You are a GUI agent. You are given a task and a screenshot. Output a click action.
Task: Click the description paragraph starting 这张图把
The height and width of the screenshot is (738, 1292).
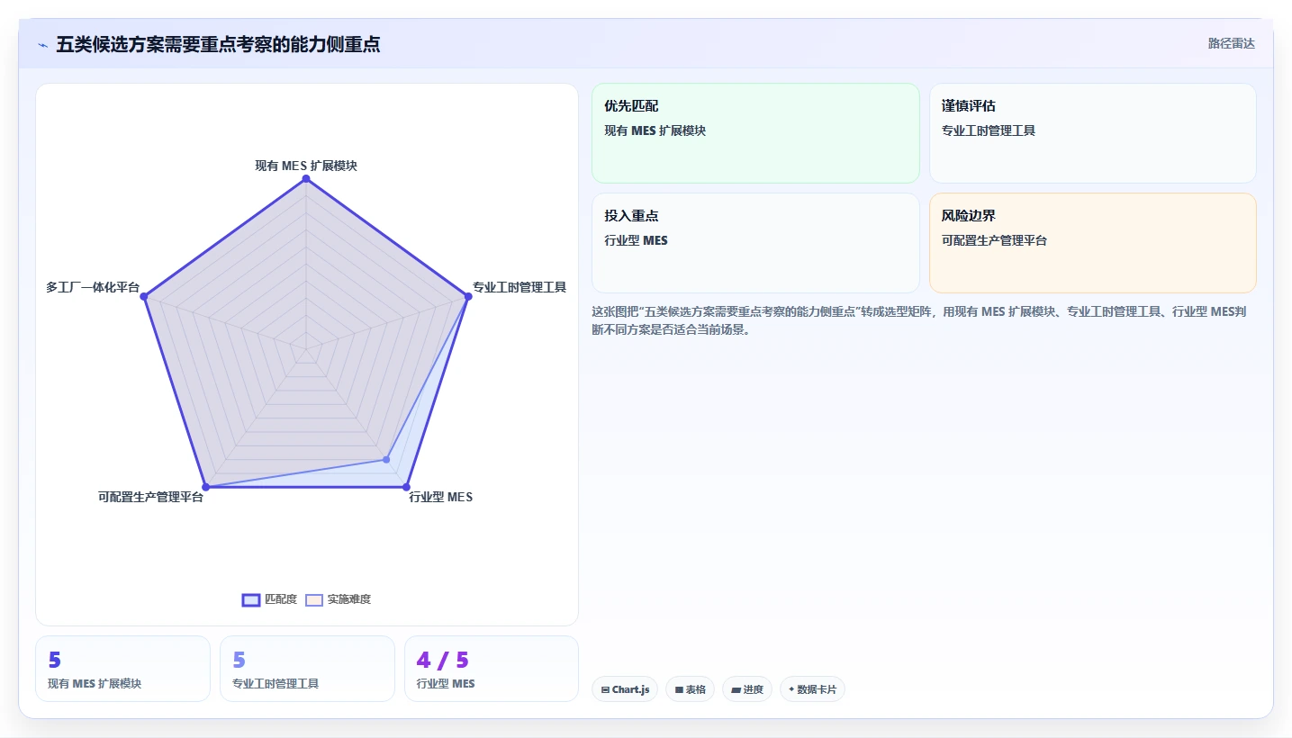pyautogui.click(x=918, y=320)
